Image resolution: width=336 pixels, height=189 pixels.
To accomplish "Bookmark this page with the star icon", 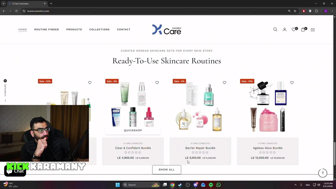I will click(295, 11).
